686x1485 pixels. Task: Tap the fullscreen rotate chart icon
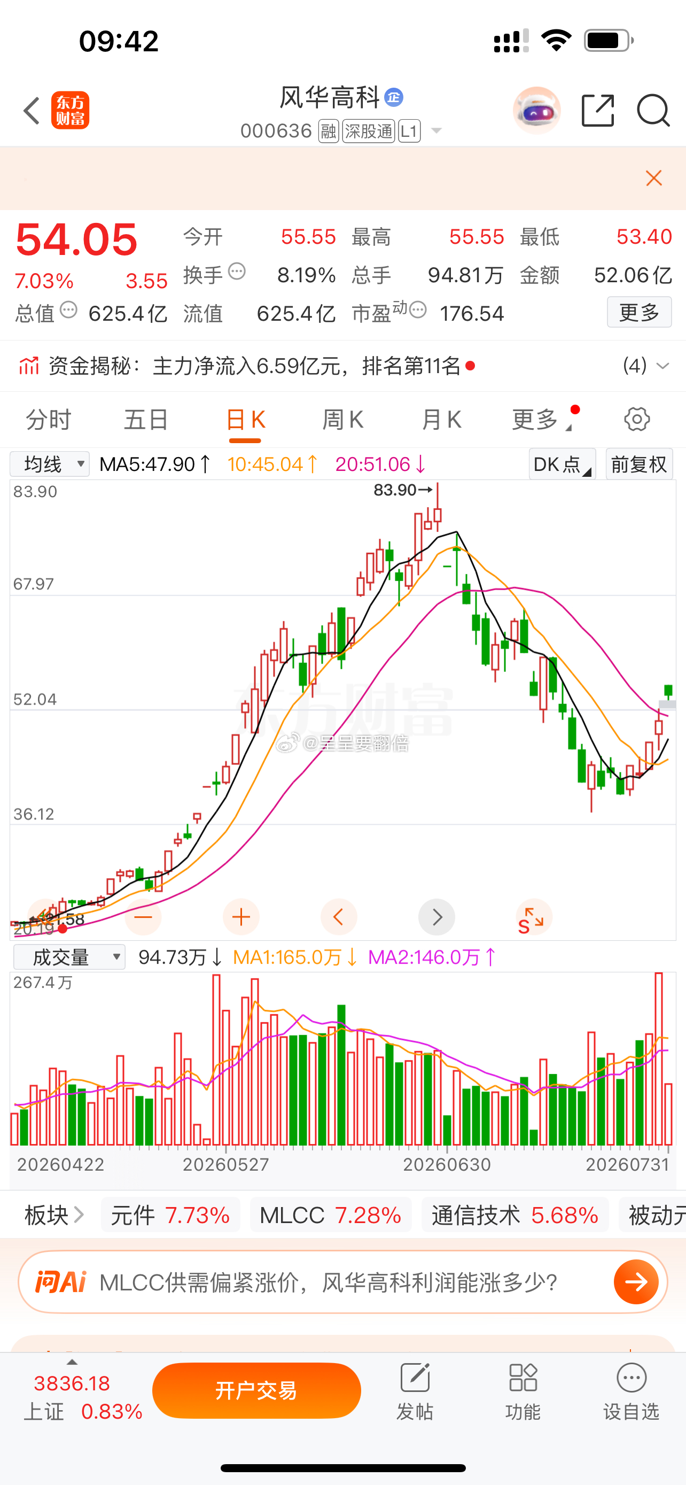tap(534, 917)
